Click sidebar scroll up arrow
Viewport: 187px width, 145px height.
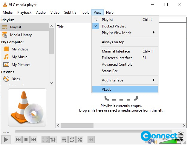point(51,26)
